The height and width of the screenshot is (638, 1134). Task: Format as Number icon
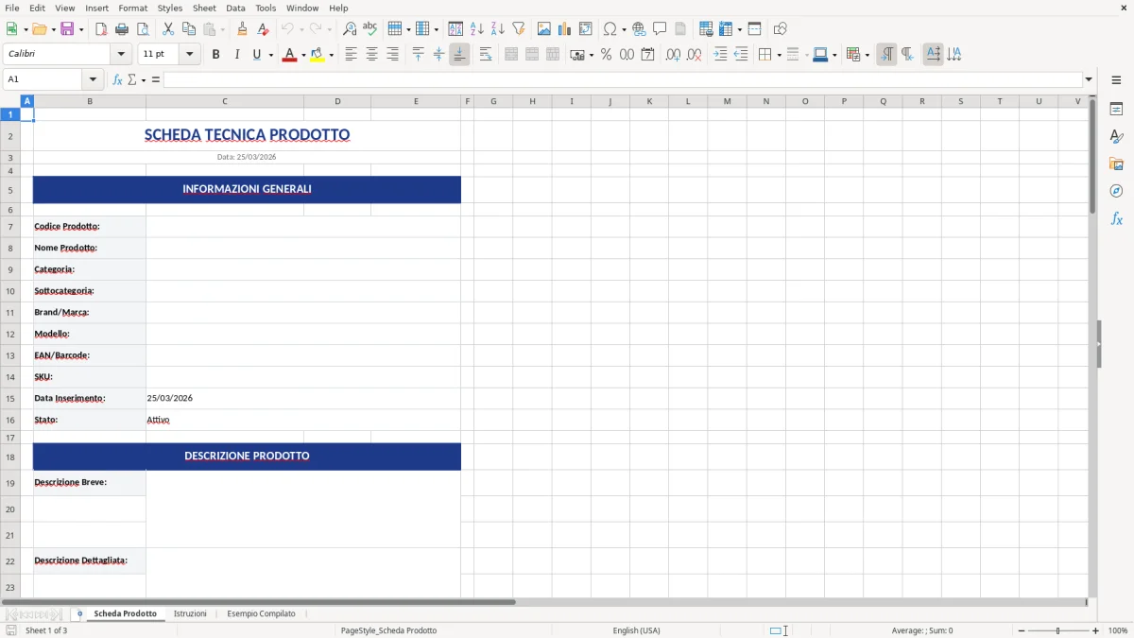(627, 55)
